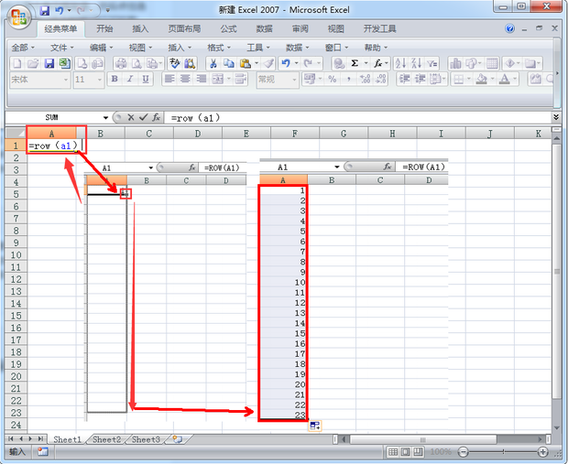
Task: Click the print icon in the toolbar
Action: click(x=121, y=64)
